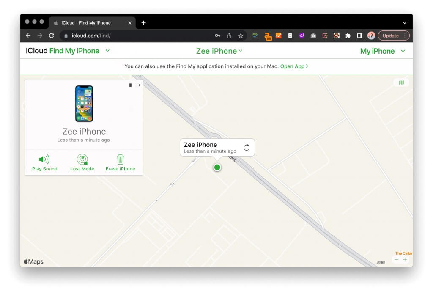Click the green device location dot
The height and width of the screenshot is (294, 433).
pyautogui.click(x=217, y=168)
